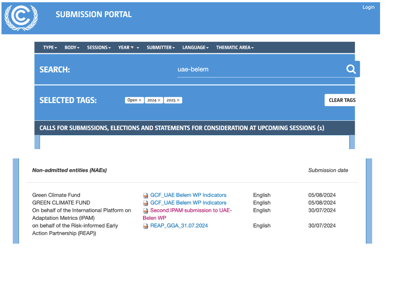Remove the 2024 tag via its x
The width and height of the screenshot is (414, 307).
[159, 100]
